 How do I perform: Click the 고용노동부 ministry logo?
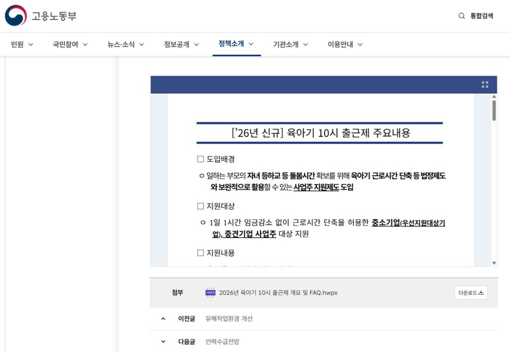pos(40,15)
